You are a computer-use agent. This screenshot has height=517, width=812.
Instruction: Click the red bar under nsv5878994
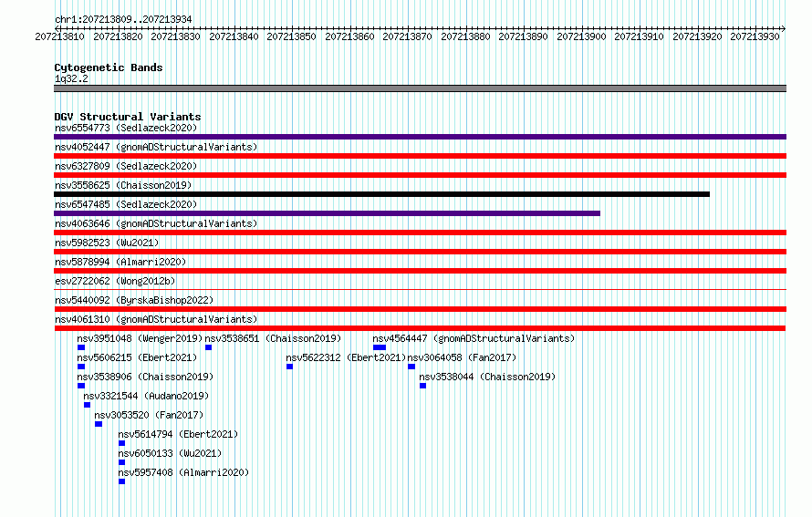tap(420, 271)
